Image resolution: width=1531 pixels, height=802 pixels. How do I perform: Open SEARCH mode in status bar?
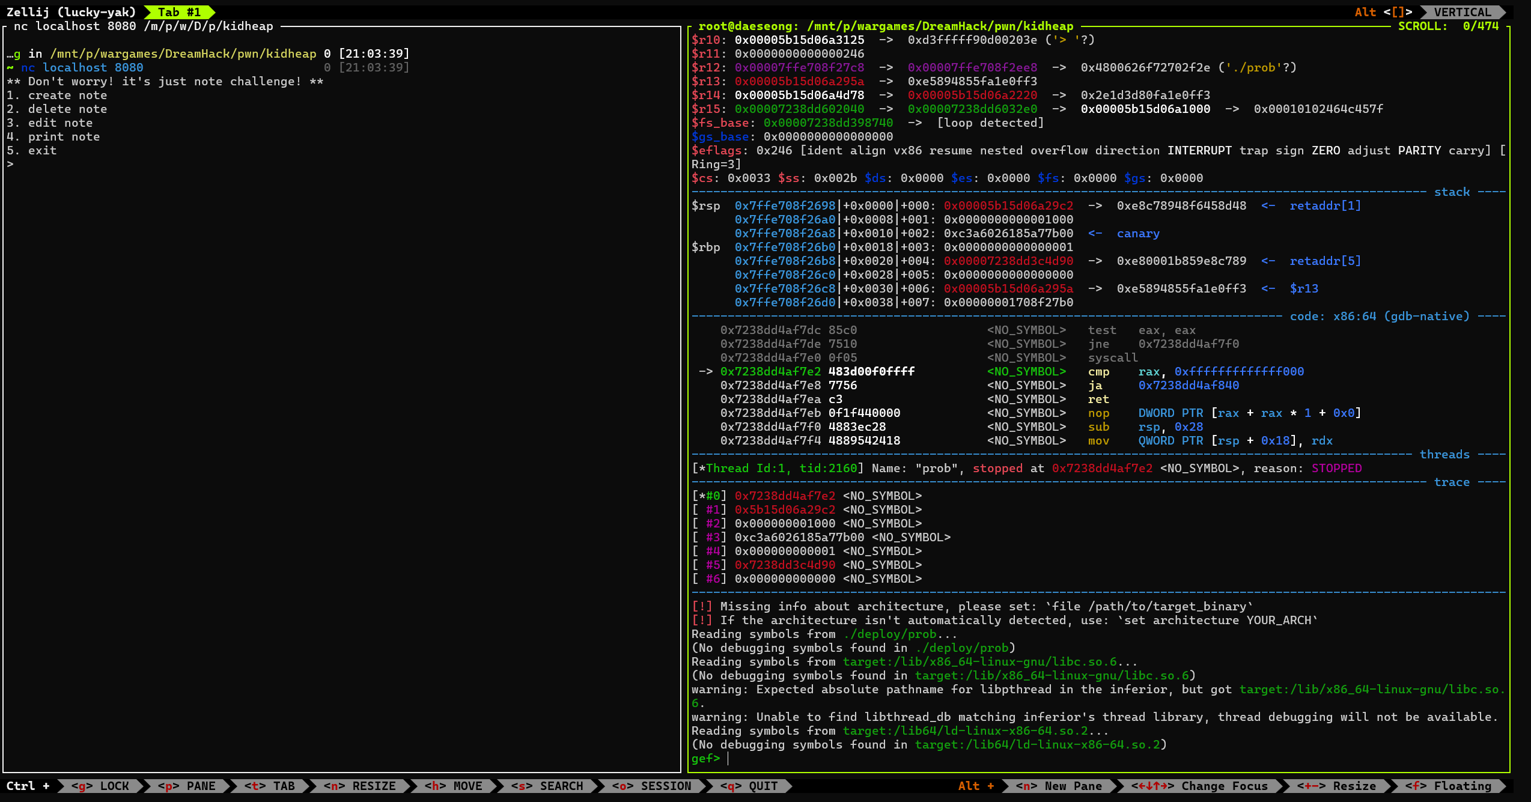[547, 786]
